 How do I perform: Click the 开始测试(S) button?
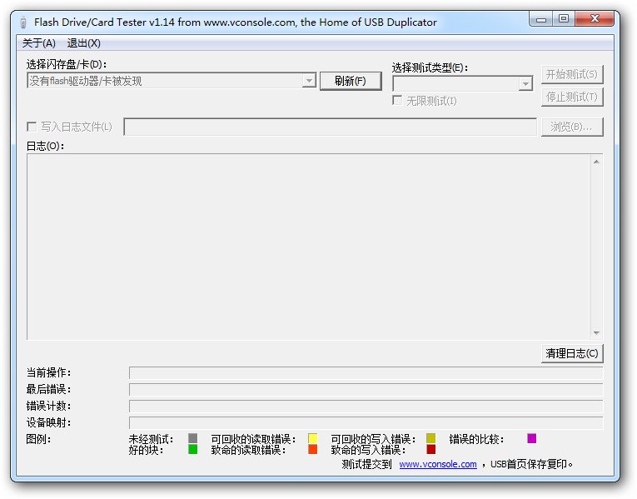(572, 74)
